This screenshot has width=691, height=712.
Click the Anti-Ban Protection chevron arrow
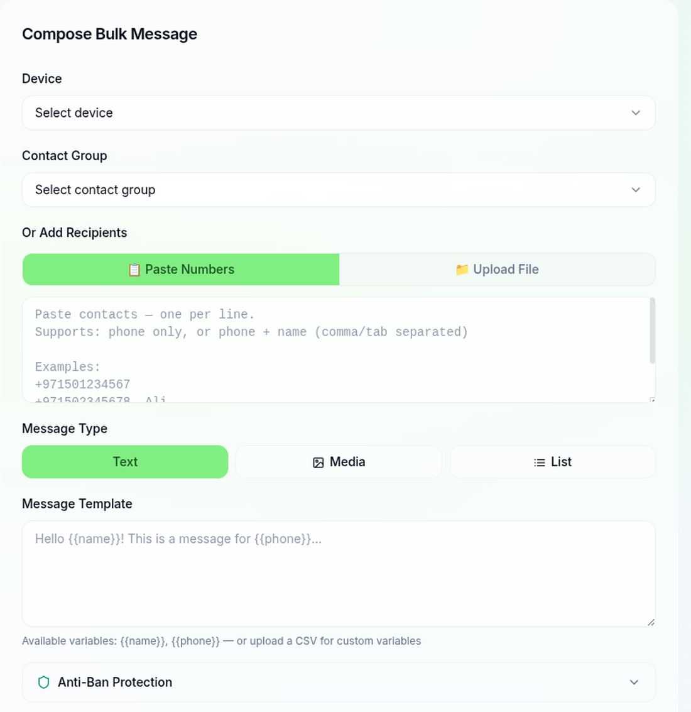tap(634, 682)
